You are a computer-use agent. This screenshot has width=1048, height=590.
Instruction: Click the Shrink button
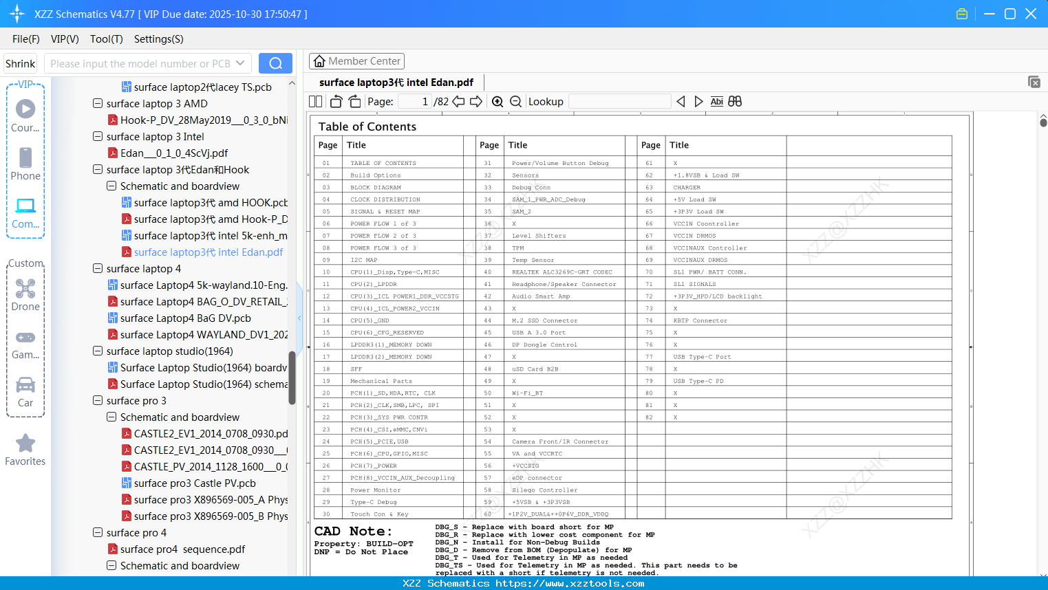21,63
